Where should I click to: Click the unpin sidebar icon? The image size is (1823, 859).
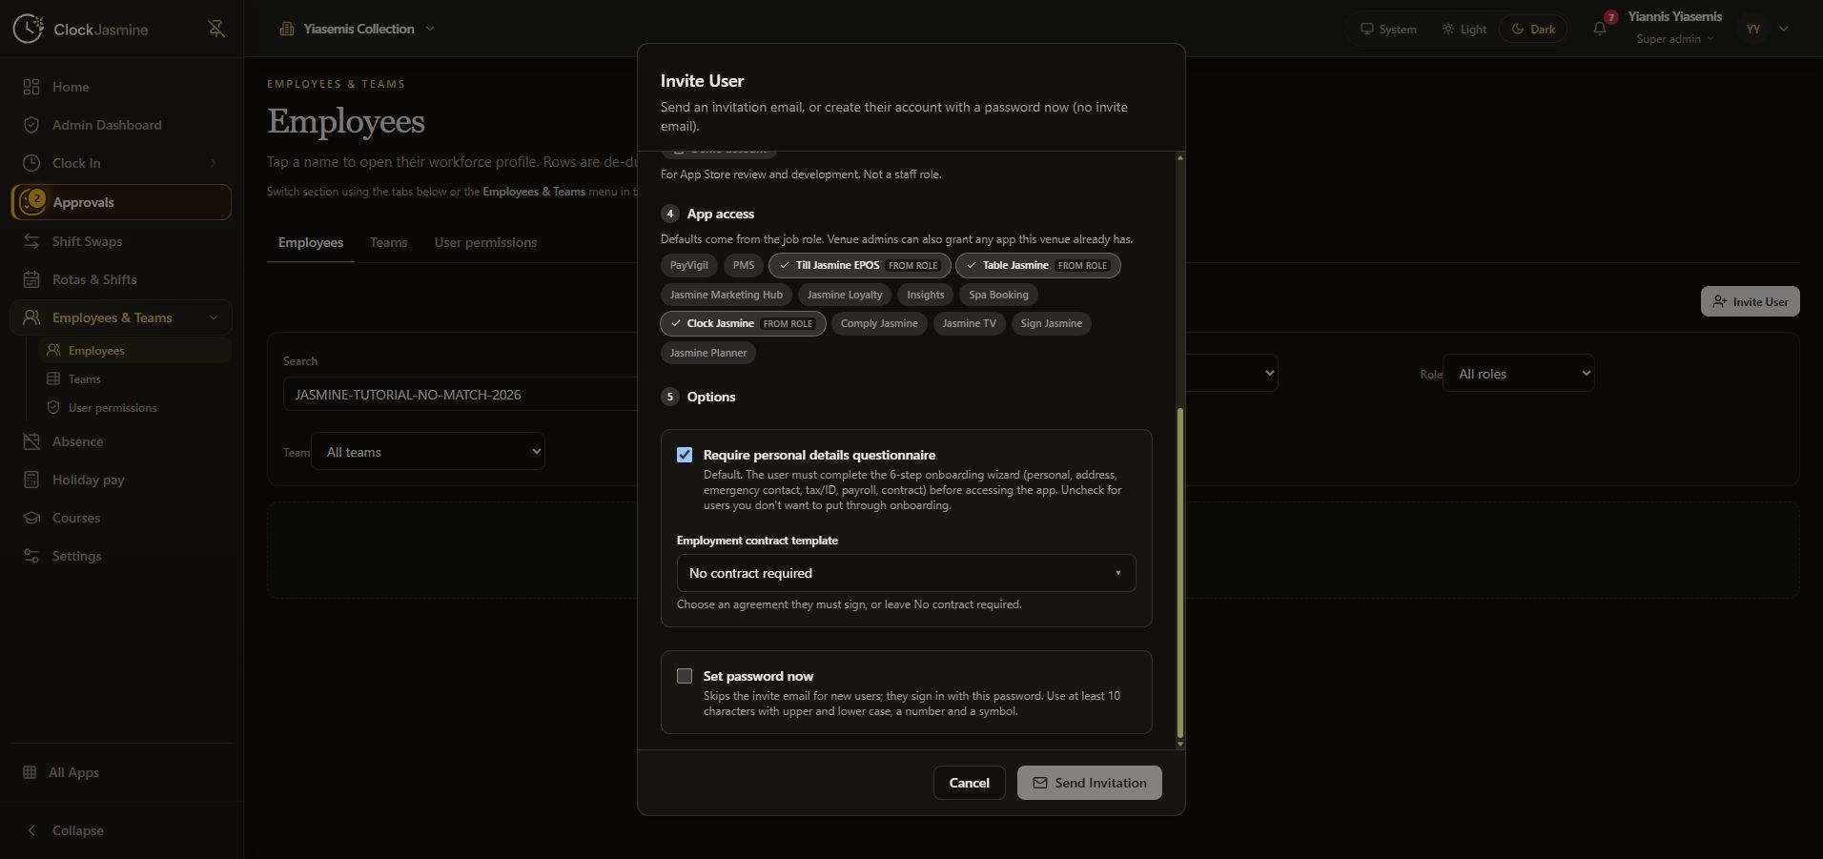pos(216,29)
